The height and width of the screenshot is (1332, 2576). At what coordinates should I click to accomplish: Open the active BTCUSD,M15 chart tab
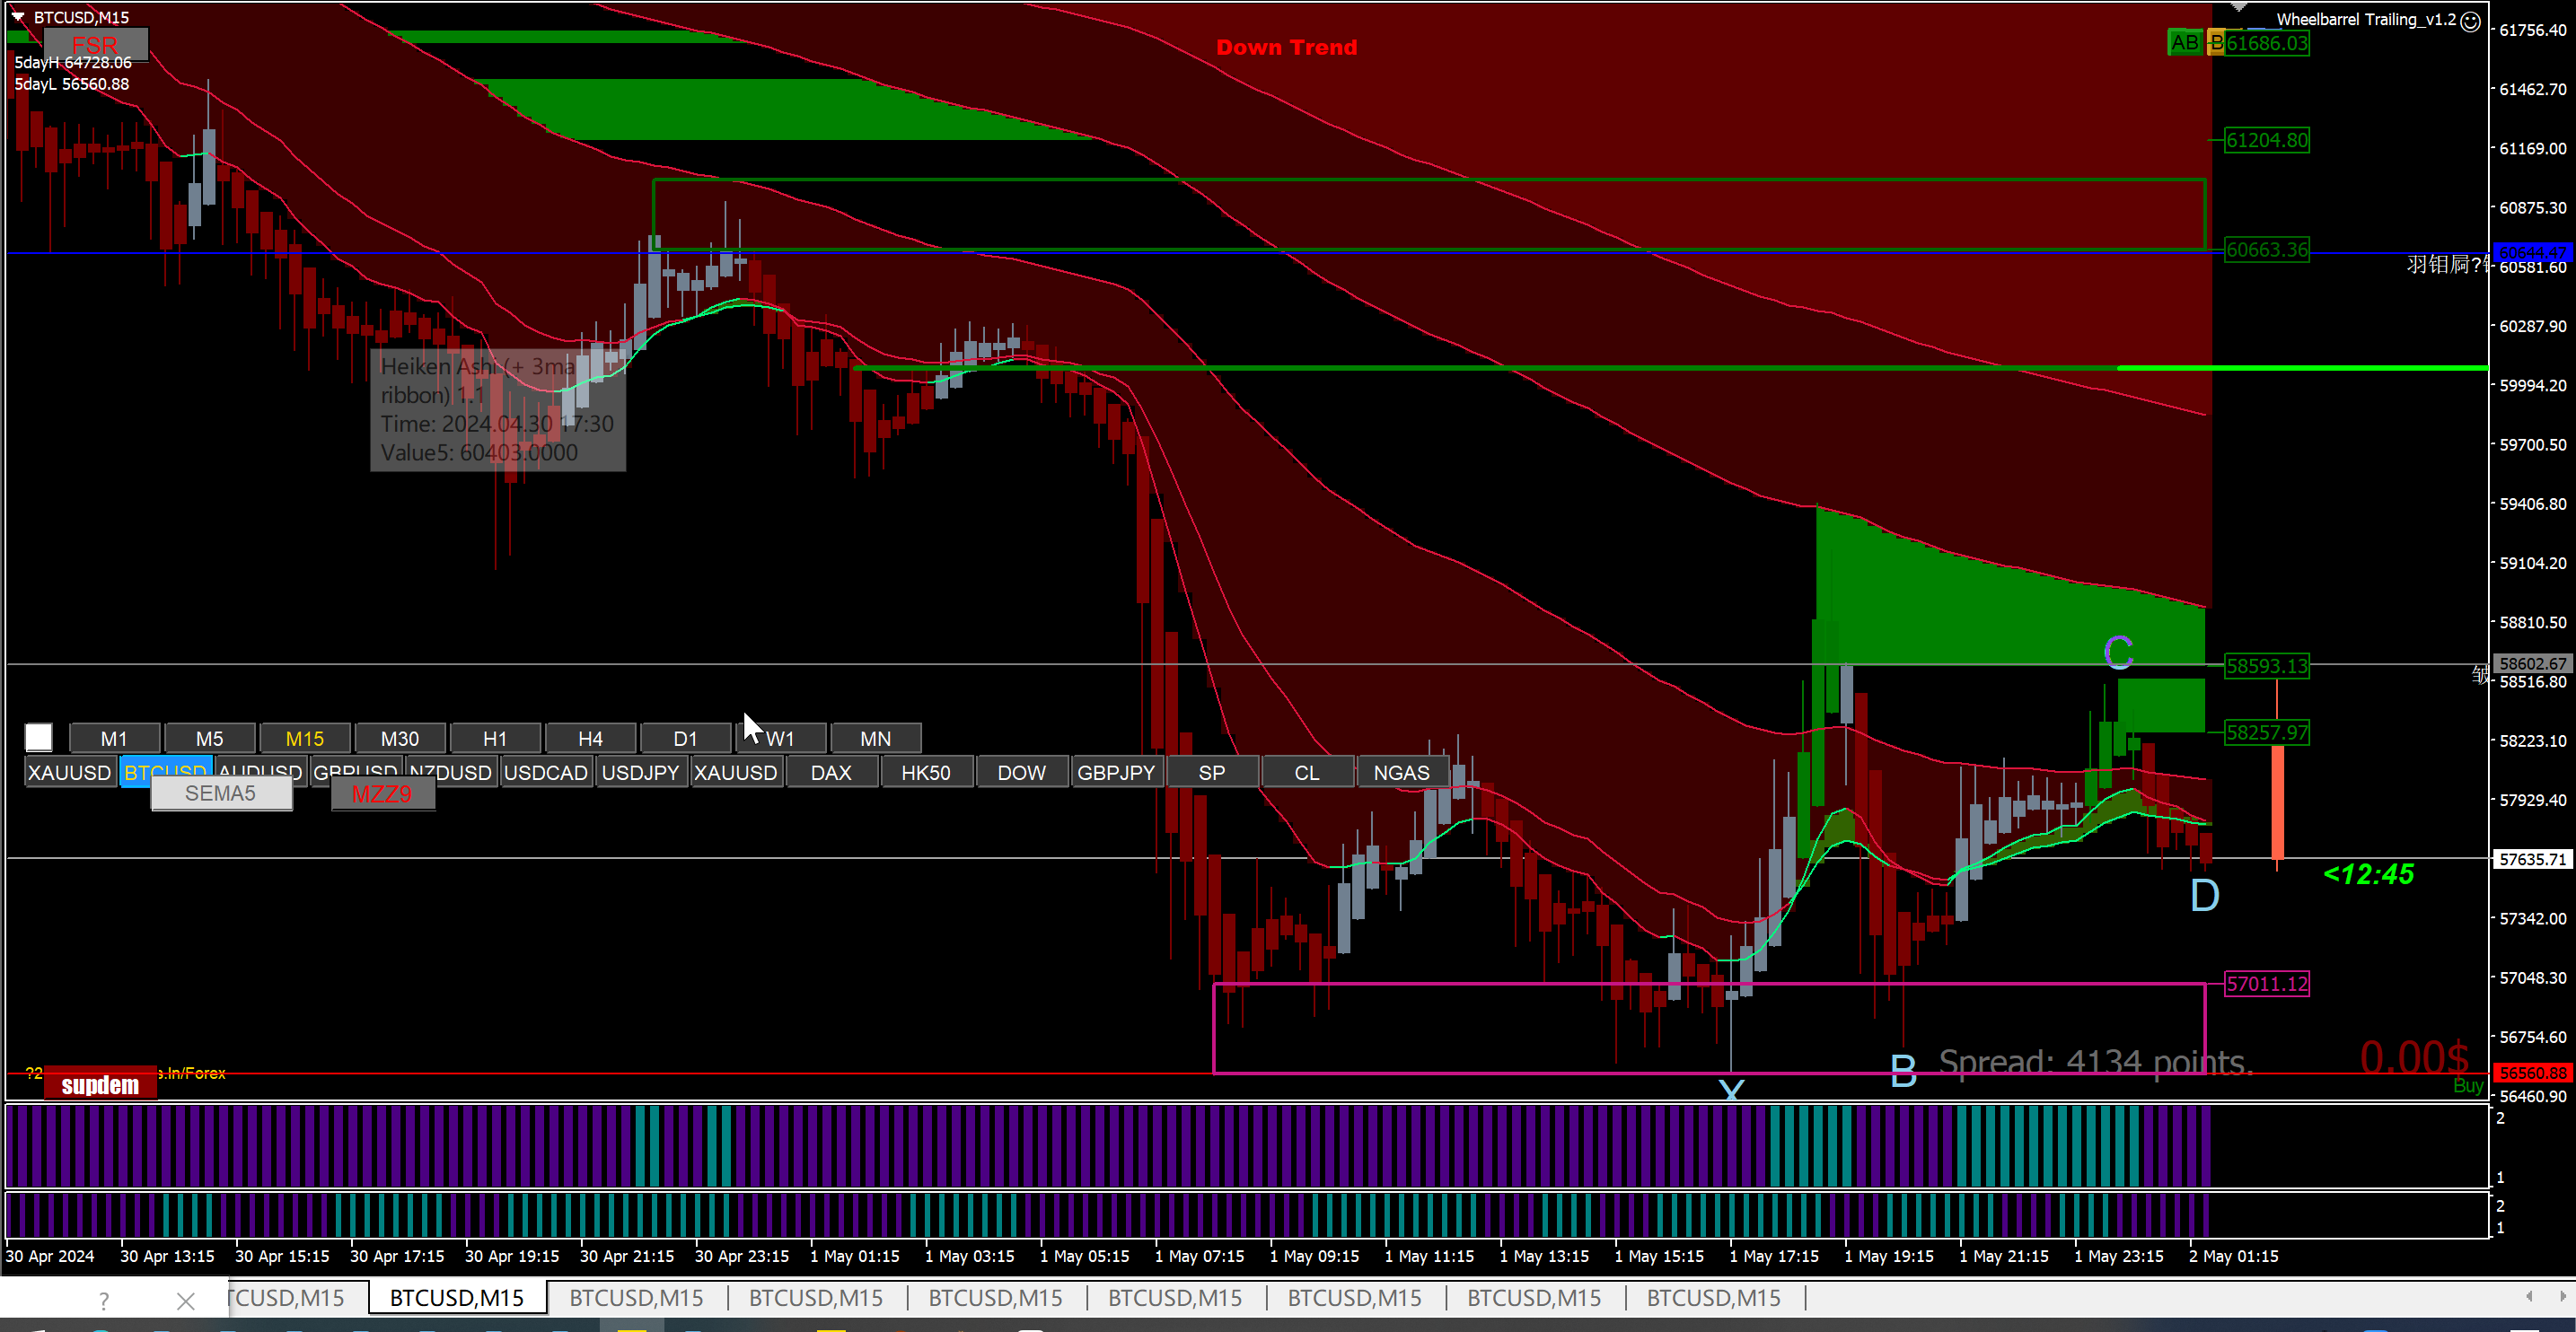[x=457, y=1298]
